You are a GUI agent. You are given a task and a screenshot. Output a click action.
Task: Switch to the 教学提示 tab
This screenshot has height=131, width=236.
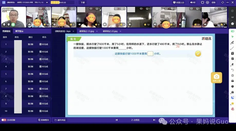[19, 31]
